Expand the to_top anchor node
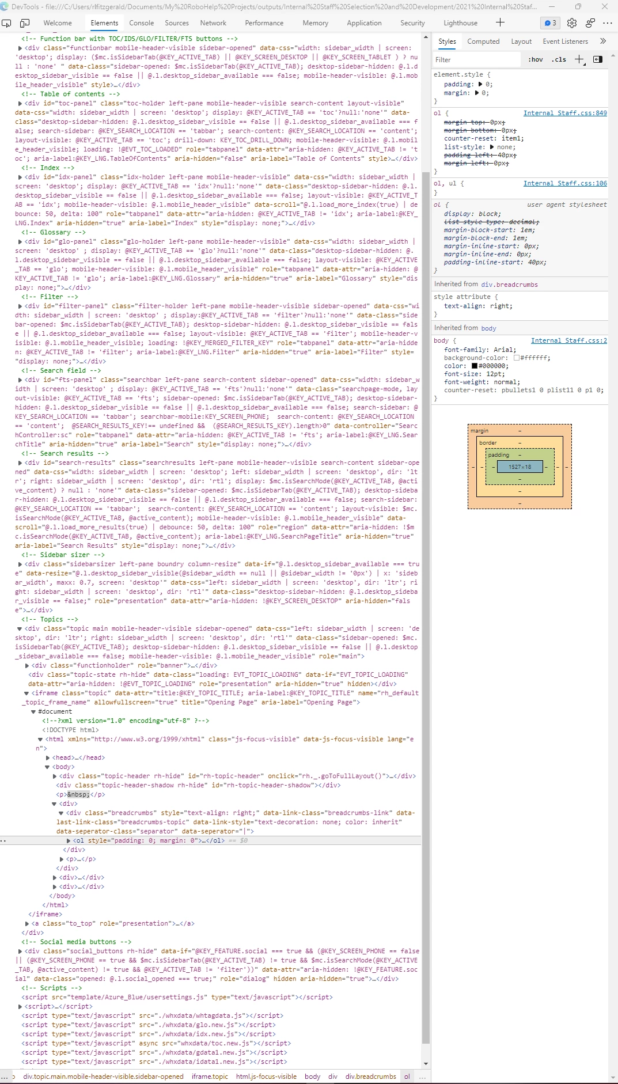 click(26, 924)
